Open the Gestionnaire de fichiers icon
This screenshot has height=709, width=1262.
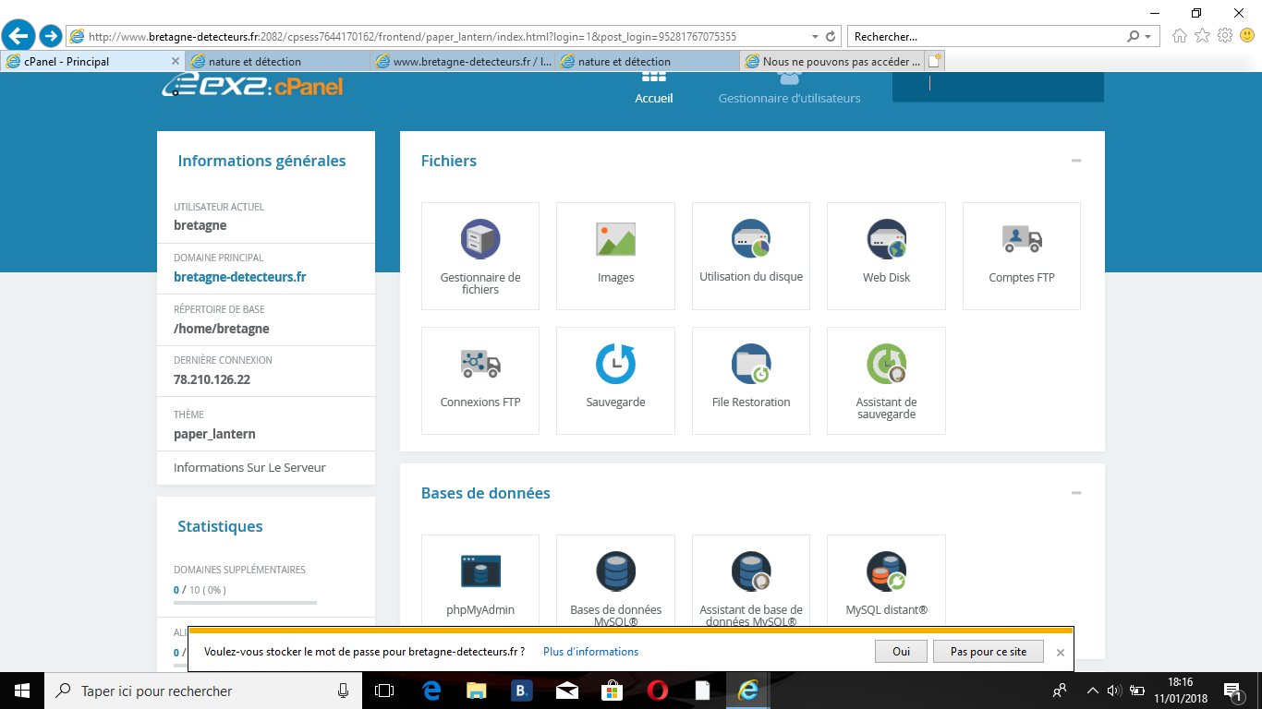click(480, 256)
